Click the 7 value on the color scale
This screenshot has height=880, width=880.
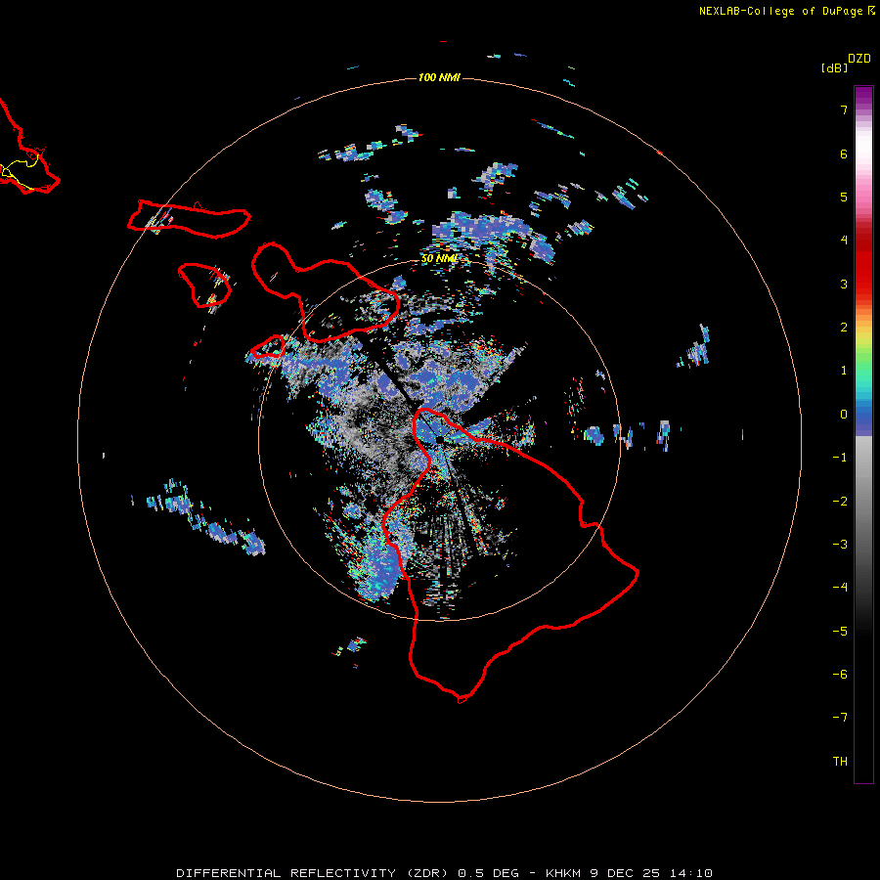pyautogui.click(x=844, y=110)
